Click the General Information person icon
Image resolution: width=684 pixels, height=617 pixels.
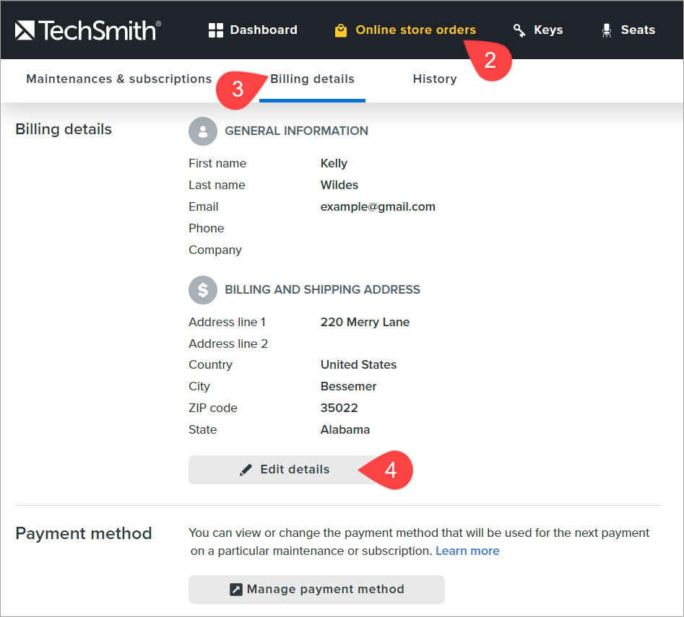pos(203,131)
